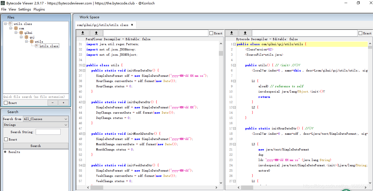The height and width of the screenshot is (191, 373).
Task: Open the Settings menu
Action: 25,9
